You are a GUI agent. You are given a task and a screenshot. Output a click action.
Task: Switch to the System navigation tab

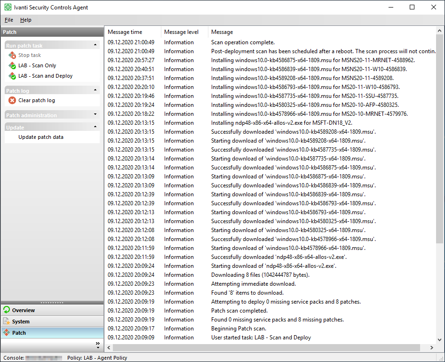point(52,322)
